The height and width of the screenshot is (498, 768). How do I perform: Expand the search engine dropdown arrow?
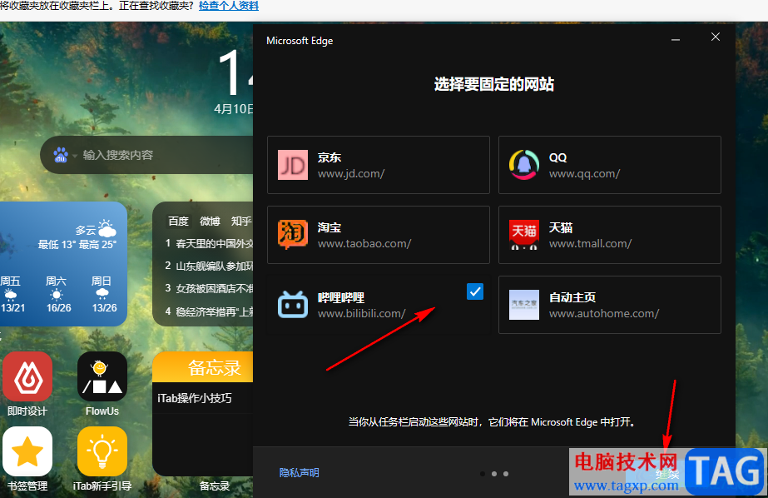75,156
